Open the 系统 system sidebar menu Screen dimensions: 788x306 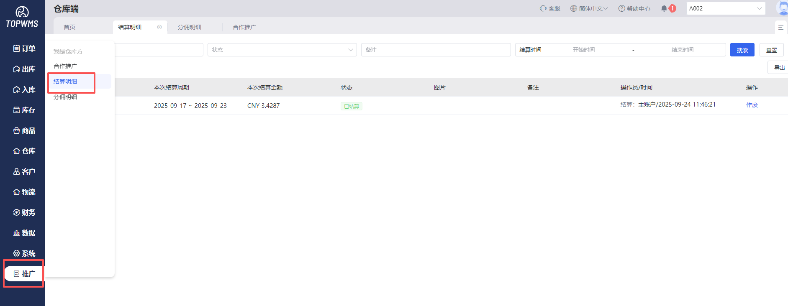(x=24, y=253)
